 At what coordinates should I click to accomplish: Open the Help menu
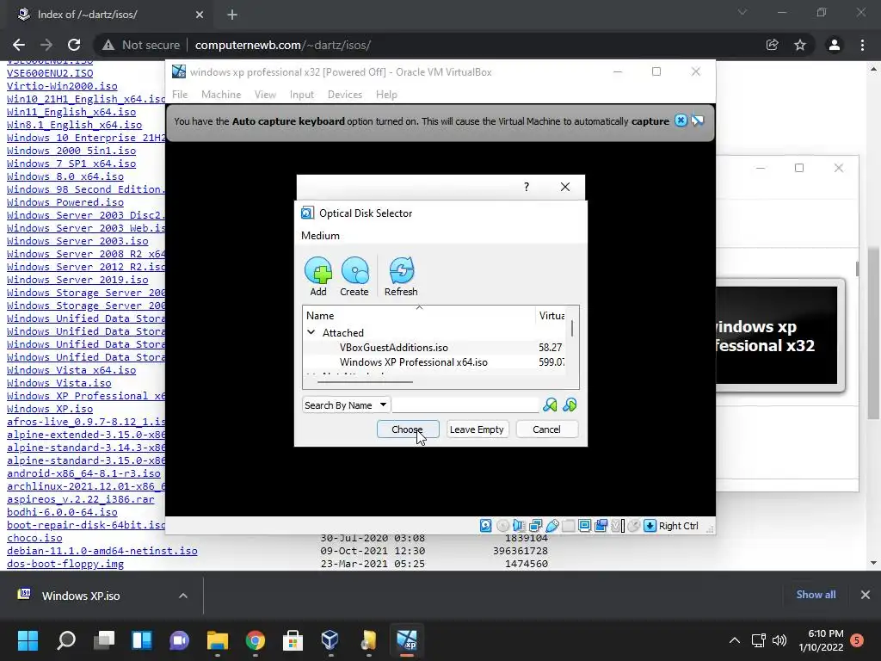click(x=386, y=95)
